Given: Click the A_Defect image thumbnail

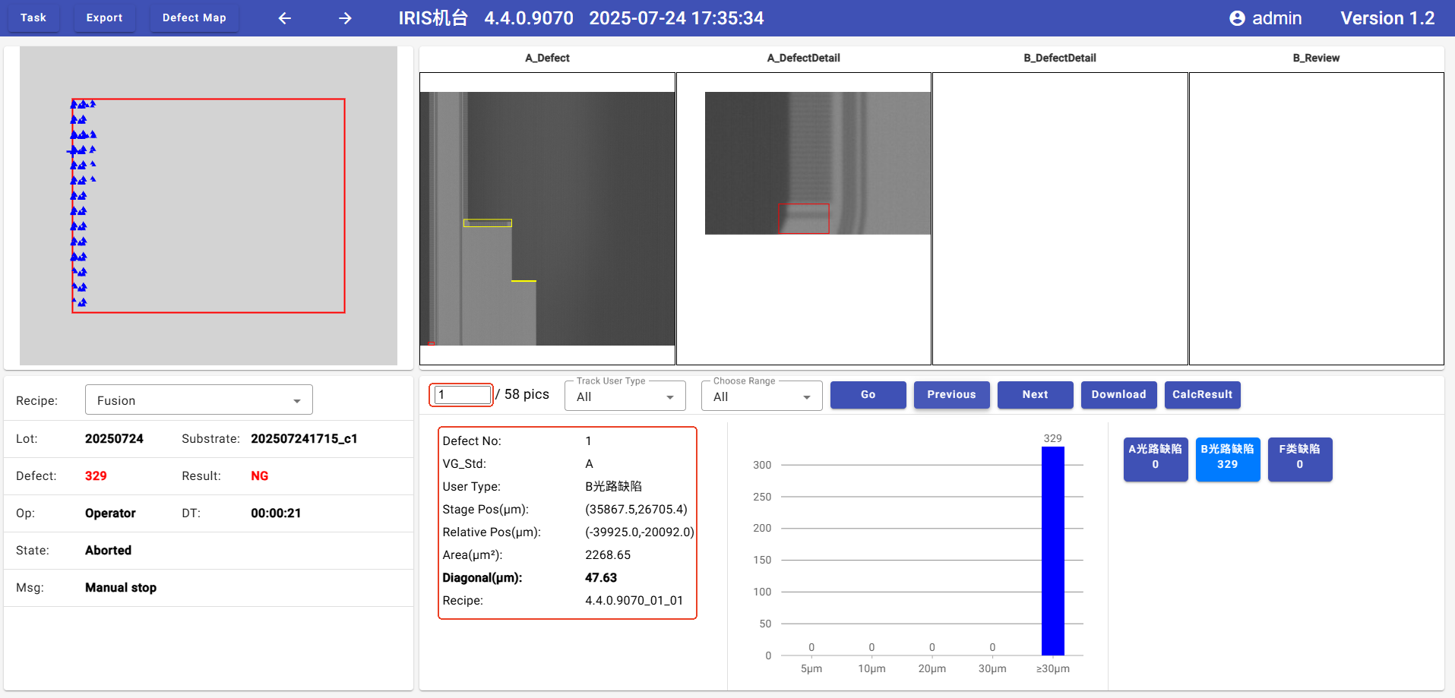Looking at the screenshot, I should 547,219.
